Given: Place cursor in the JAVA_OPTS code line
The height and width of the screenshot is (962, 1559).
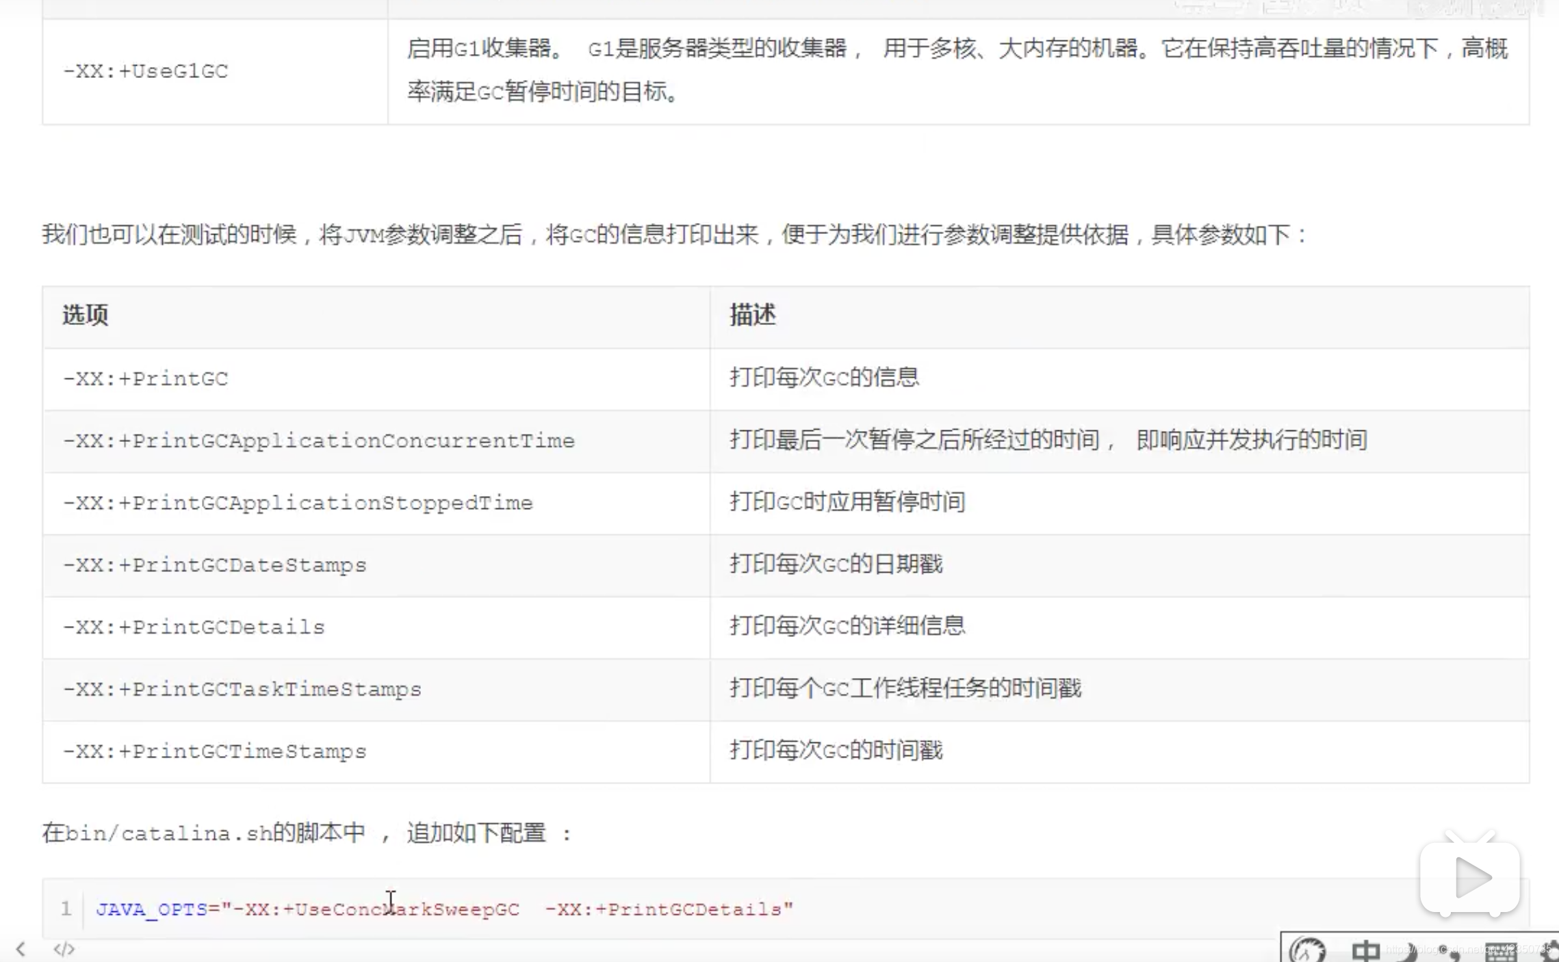Looking at the screenshot, I should (444, 909).
